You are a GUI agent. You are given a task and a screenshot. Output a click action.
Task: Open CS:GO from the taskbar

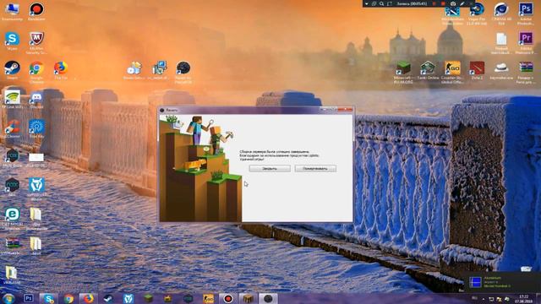point(209,298)
